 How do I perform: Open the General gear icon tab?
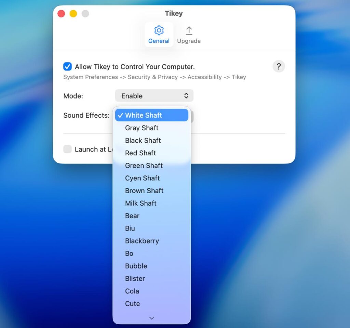pyautogui.click(x=159, y=35)
